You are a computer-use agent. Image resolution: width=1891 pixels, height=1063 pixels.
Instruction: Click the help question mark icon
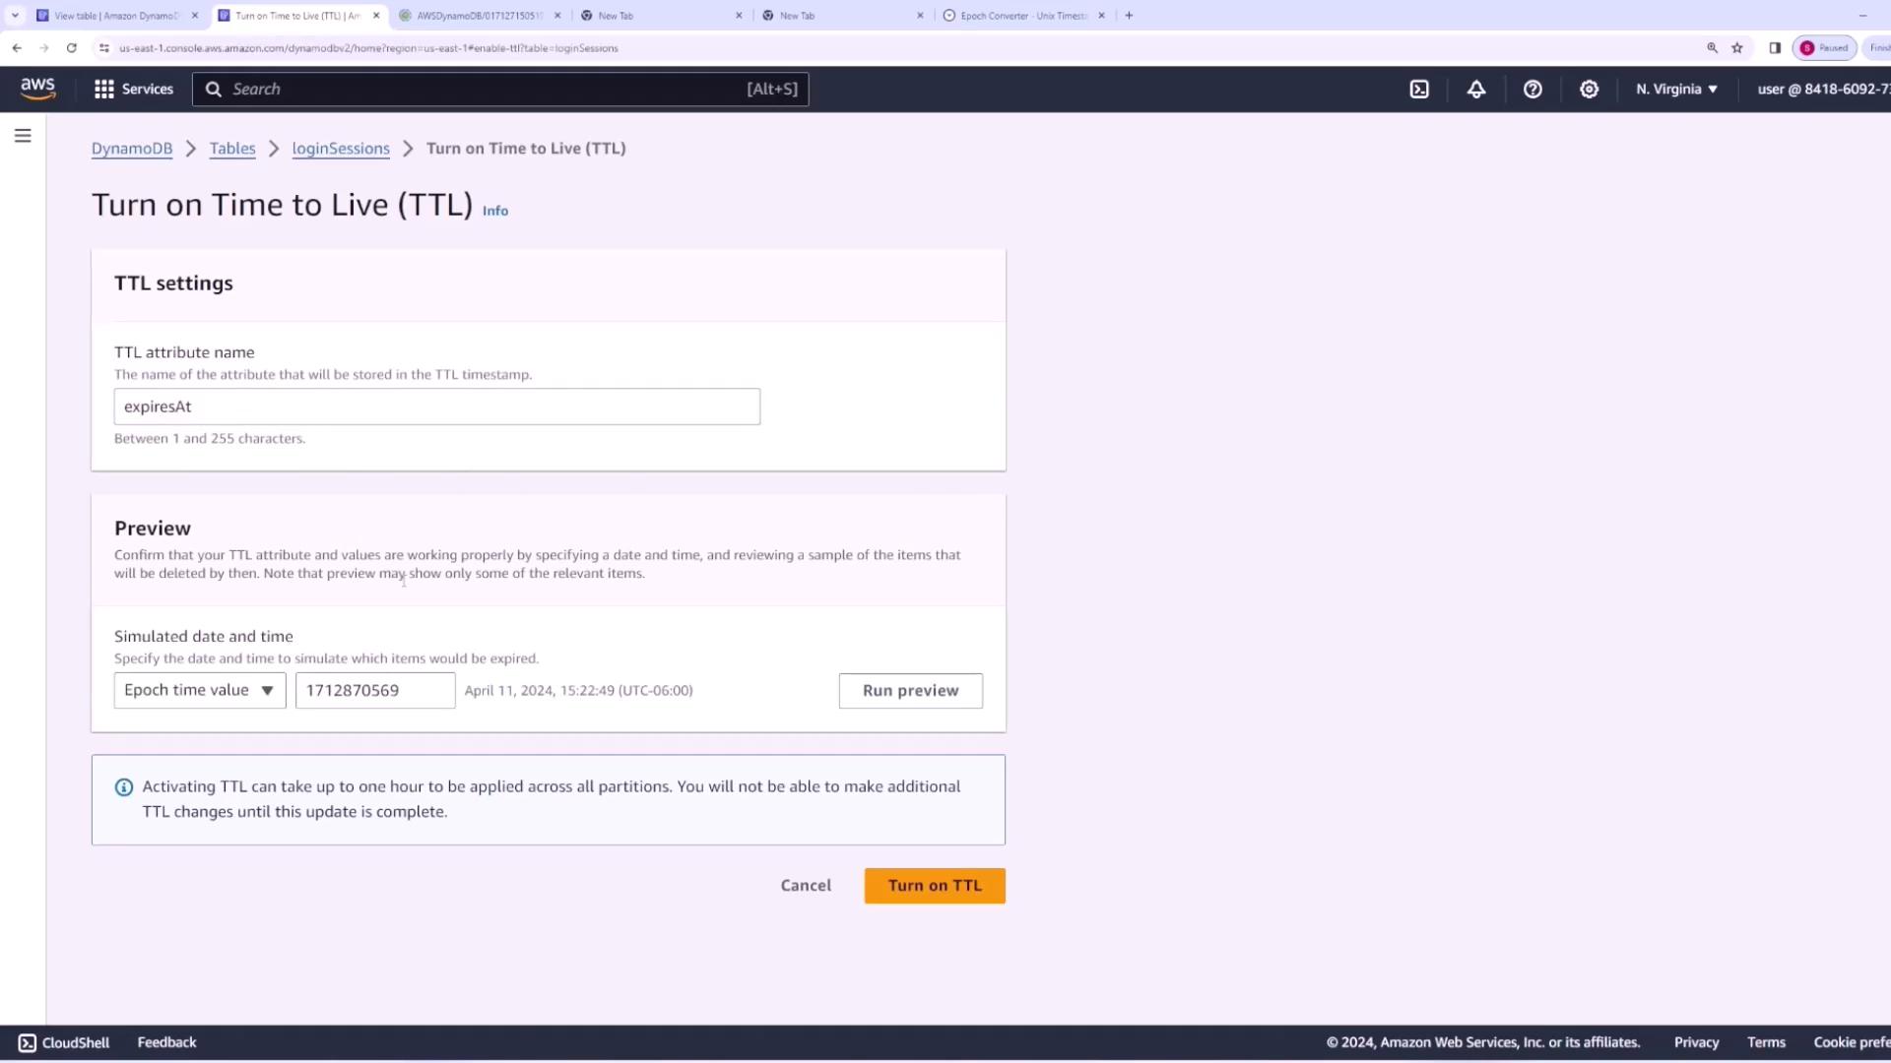click(x=1532, y=90)
